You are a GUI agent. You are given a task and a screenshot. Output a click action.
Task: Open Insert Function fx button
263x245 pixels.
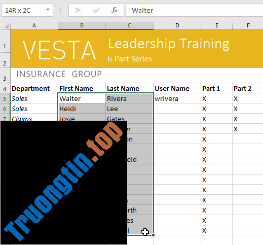click(115, 10)
